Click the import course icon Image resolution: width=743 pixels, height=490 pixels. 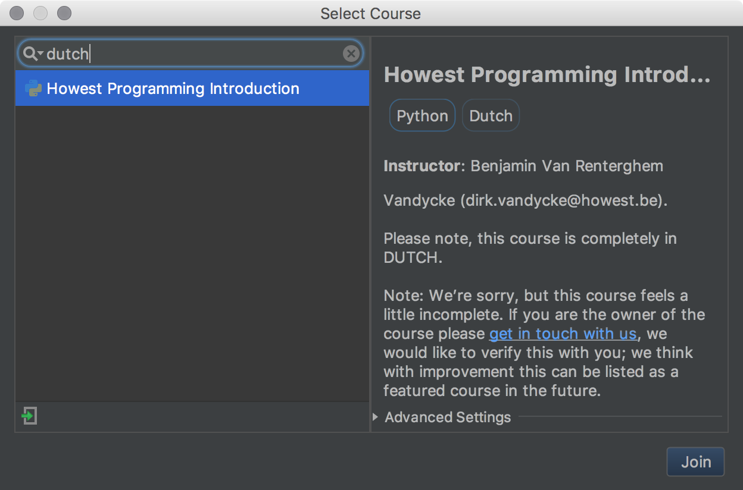click(29, 416)
